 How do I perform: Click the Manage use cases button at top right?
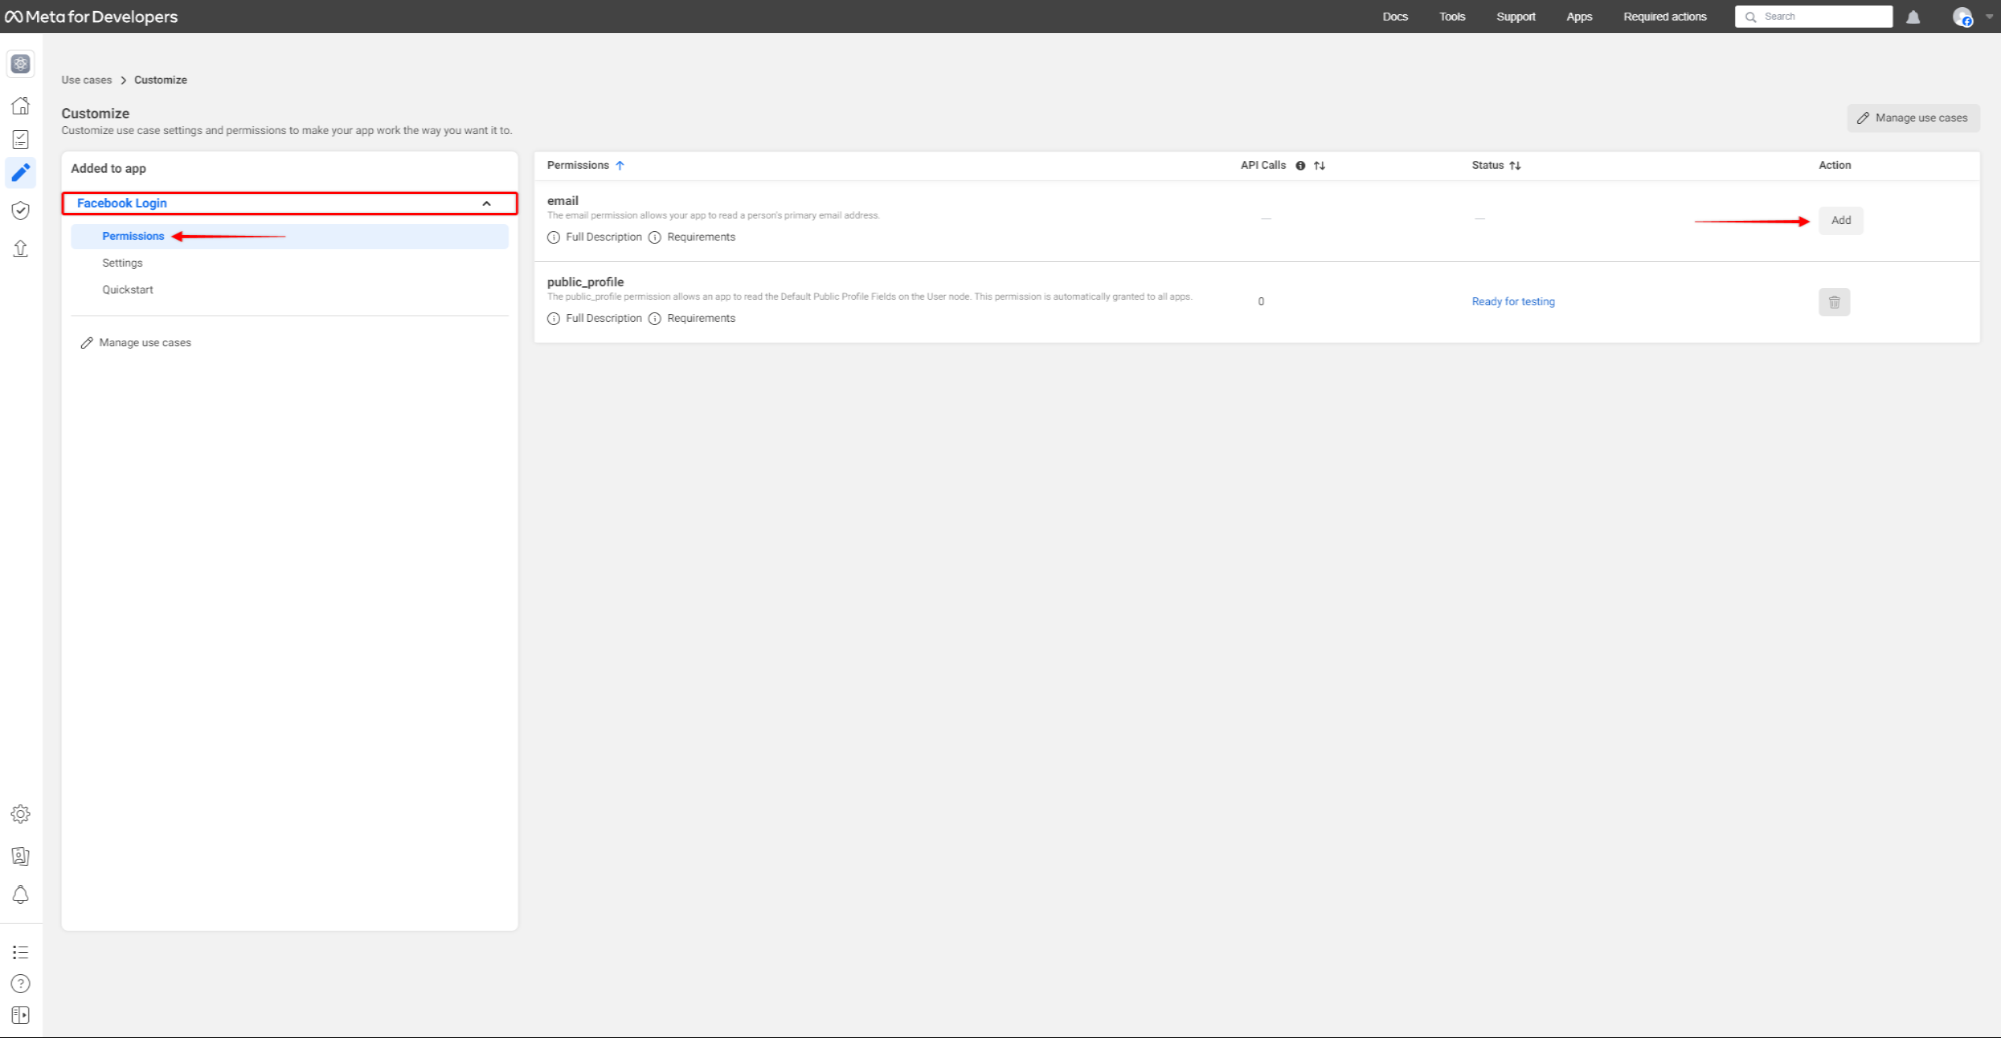point(1913,118)
